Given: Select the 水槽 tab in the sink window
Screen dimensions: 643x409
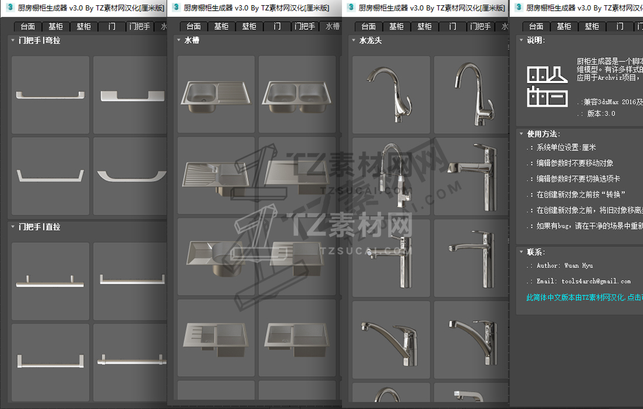Looking at the screenshot, I should point(331,27).
